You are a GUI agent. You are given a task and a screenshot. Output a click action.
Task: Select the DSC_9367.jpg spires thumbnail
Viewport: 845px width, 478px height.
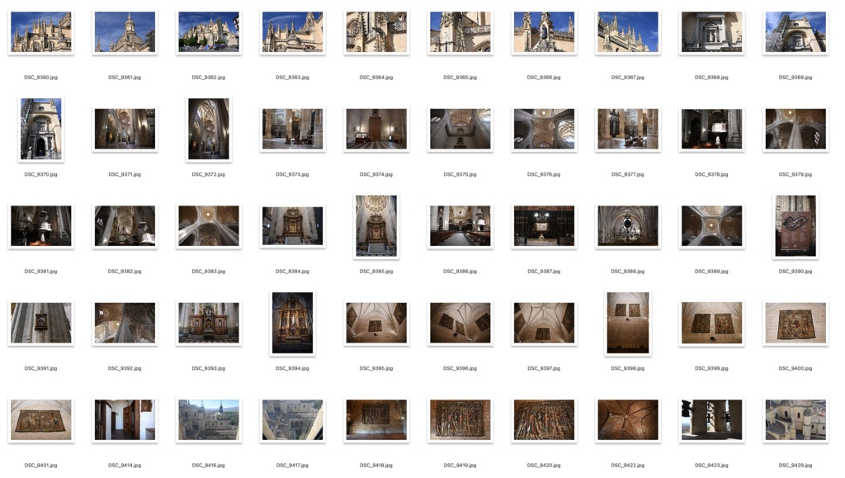(x=628, y=32)
